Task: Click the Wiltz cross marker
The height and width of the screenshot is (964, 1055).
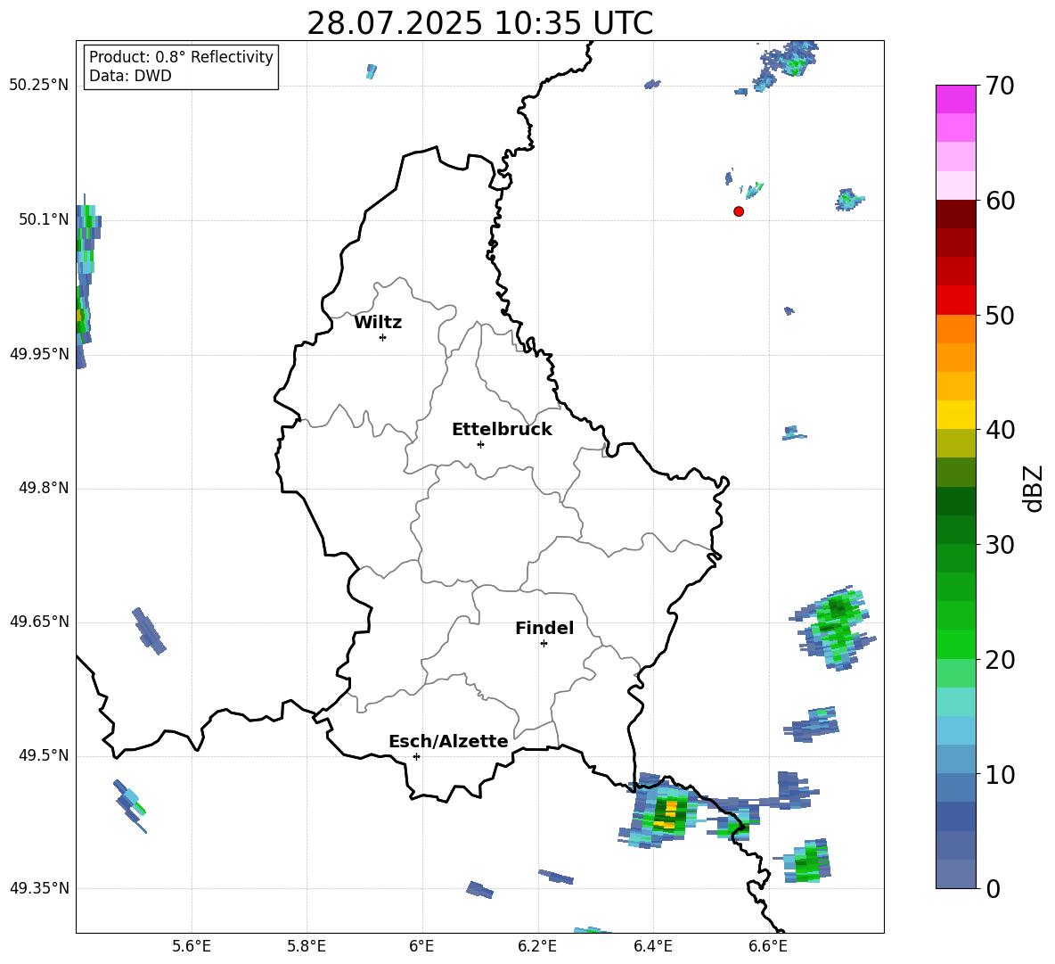Action: pos(383,337)
